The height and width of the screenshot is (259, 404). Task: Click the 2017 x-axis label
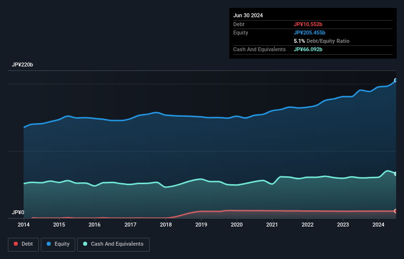point(130,225)
